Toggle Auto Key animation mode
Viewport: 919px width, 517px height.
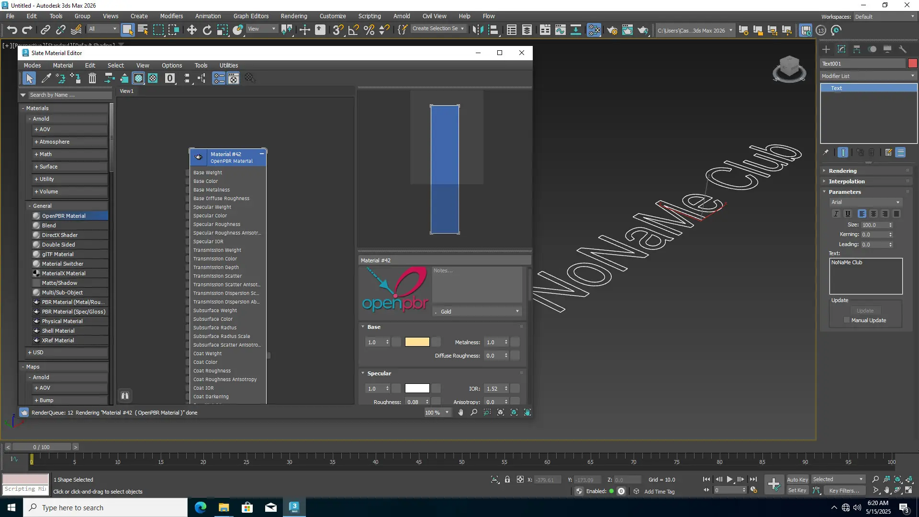(x=797, y=480)
